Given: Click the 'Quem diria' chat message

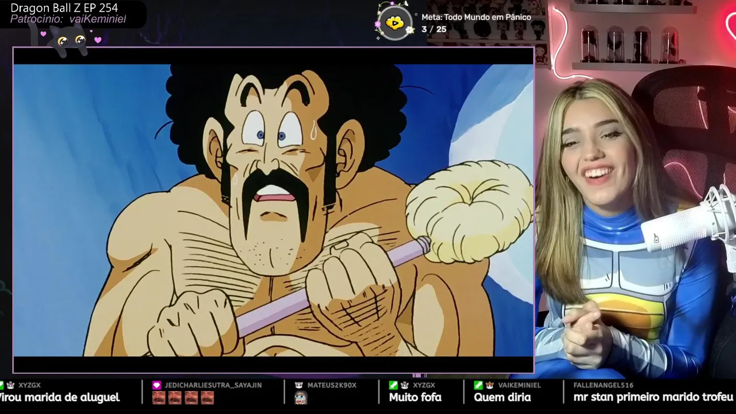Looking at the screenshot, I should [503, 397].
